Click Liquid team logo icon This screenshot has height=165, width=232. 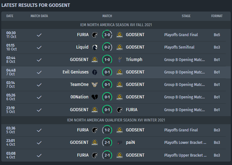pyautogui.click(x=95, y=47)
